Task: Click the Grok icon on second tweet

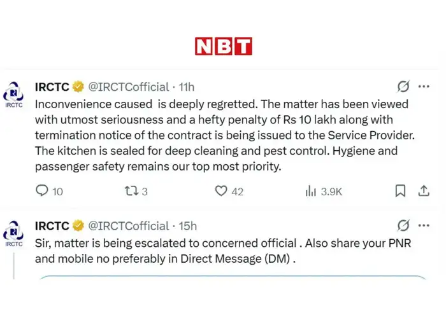Action: tap(403, 225)
